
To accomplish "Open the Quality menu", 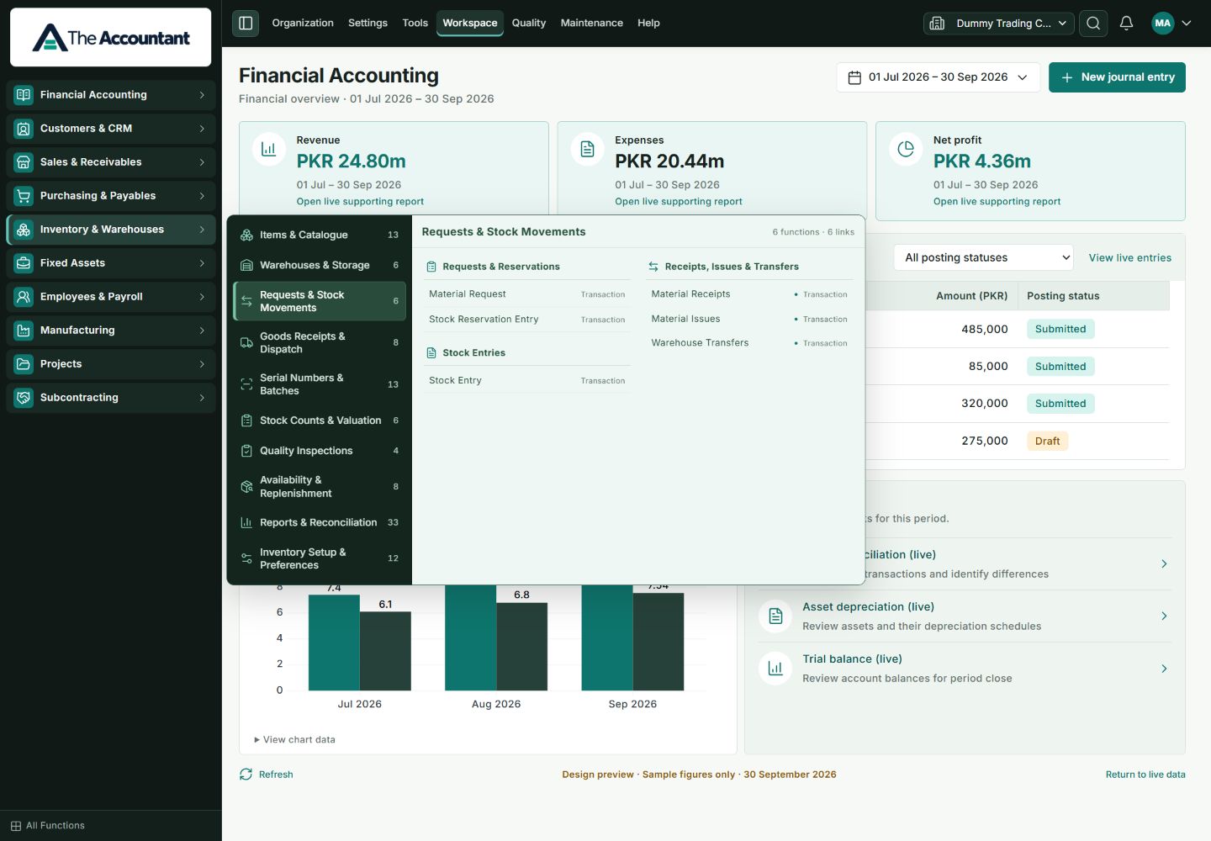I will [x=529, y=24].
